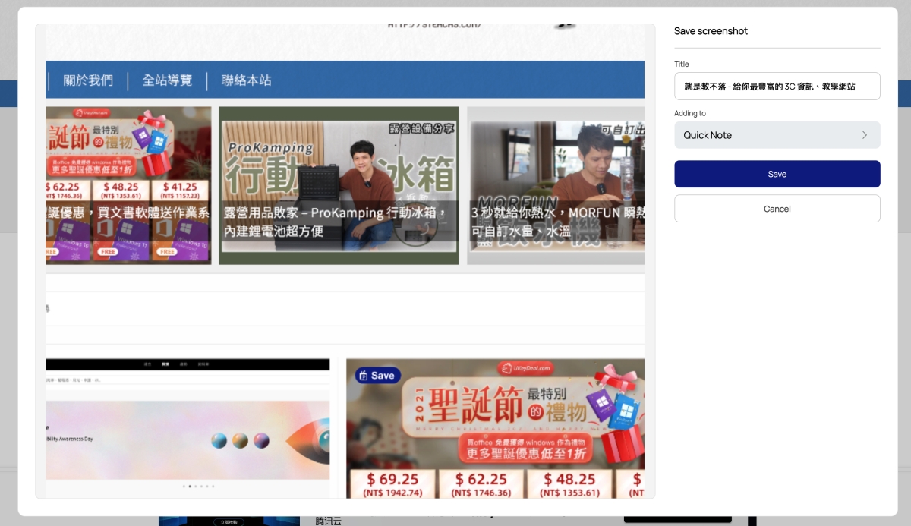Click the blue sphere in the pastel banner
Screen dimensions: 911x526
point(219,440)
